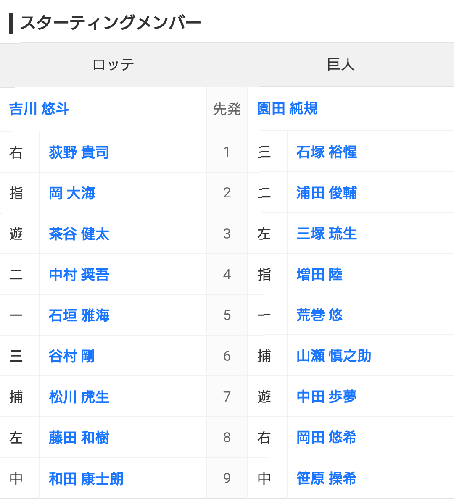
Task: Open 三塚 琉生 player page
Action: 327,234
